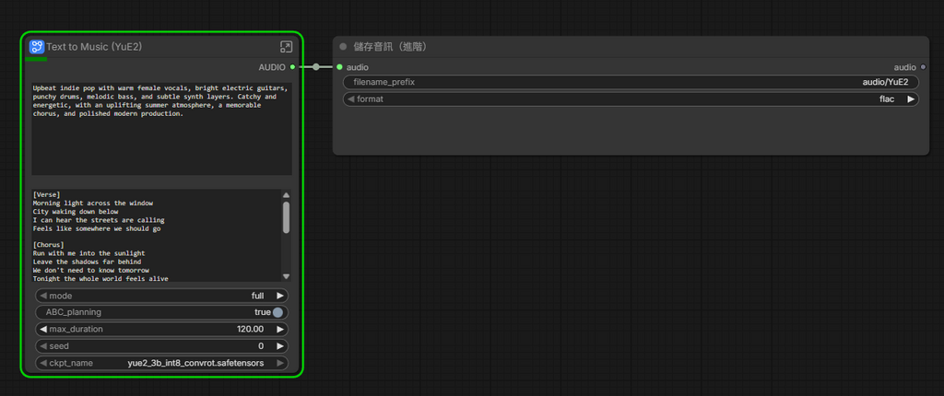Open the mode dropdown showing full

coord(161,296)
